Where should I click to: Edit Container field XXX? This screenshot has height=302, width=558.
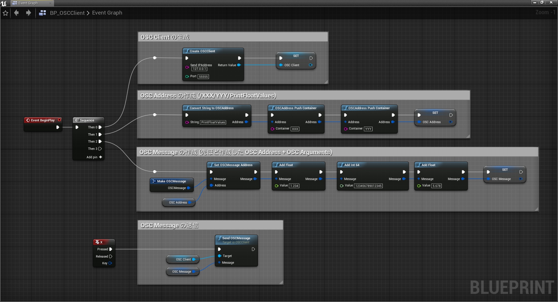click(295, 129)
